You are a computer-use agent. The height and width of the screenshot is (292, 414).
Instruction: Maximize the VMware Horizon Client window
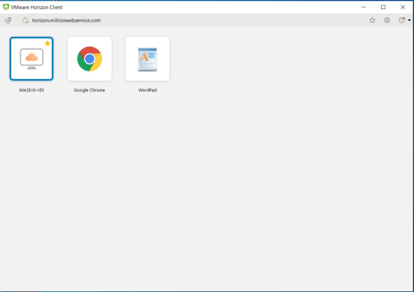click(x=383, y=7)
